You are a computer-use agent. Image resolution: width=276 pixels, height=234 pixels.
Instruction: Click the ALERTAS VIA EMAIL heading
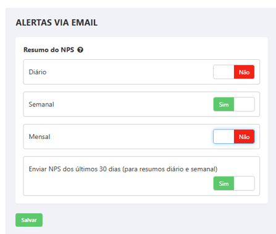point(57,23)
